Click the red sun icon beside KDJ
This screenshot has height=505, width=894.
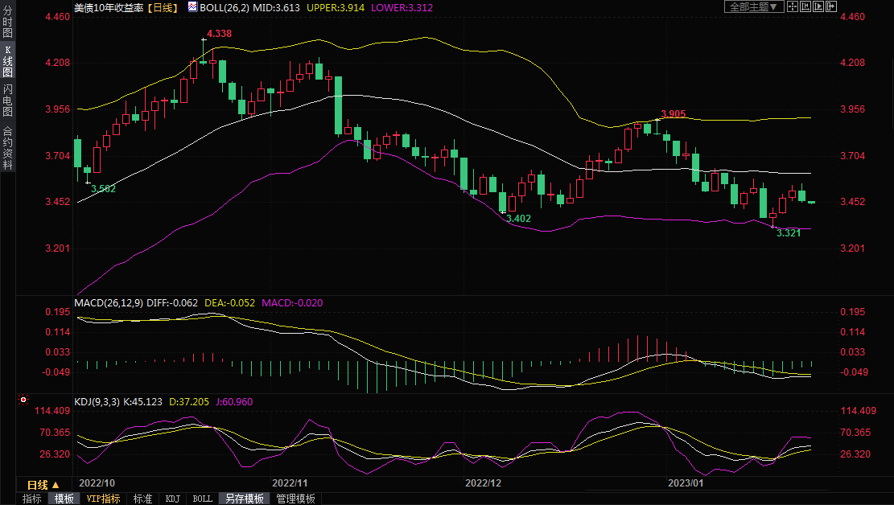point(23,400)
